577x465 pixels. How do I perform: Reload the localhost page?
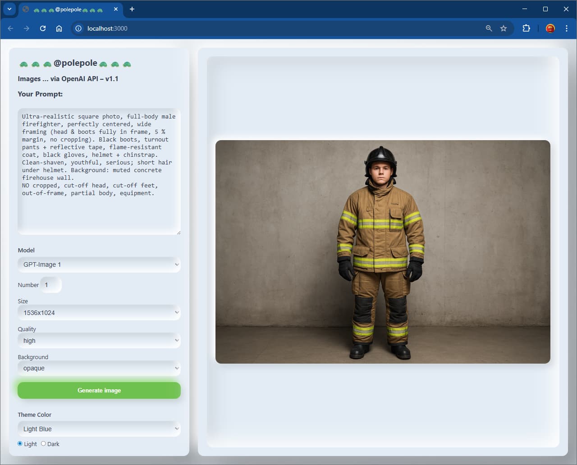pyautogui.click(x=43, y=28)
